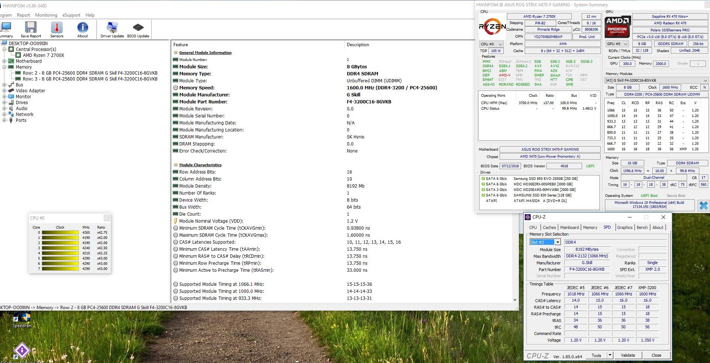
Task: Select the Ports tree node
Action: coord(21,120)
